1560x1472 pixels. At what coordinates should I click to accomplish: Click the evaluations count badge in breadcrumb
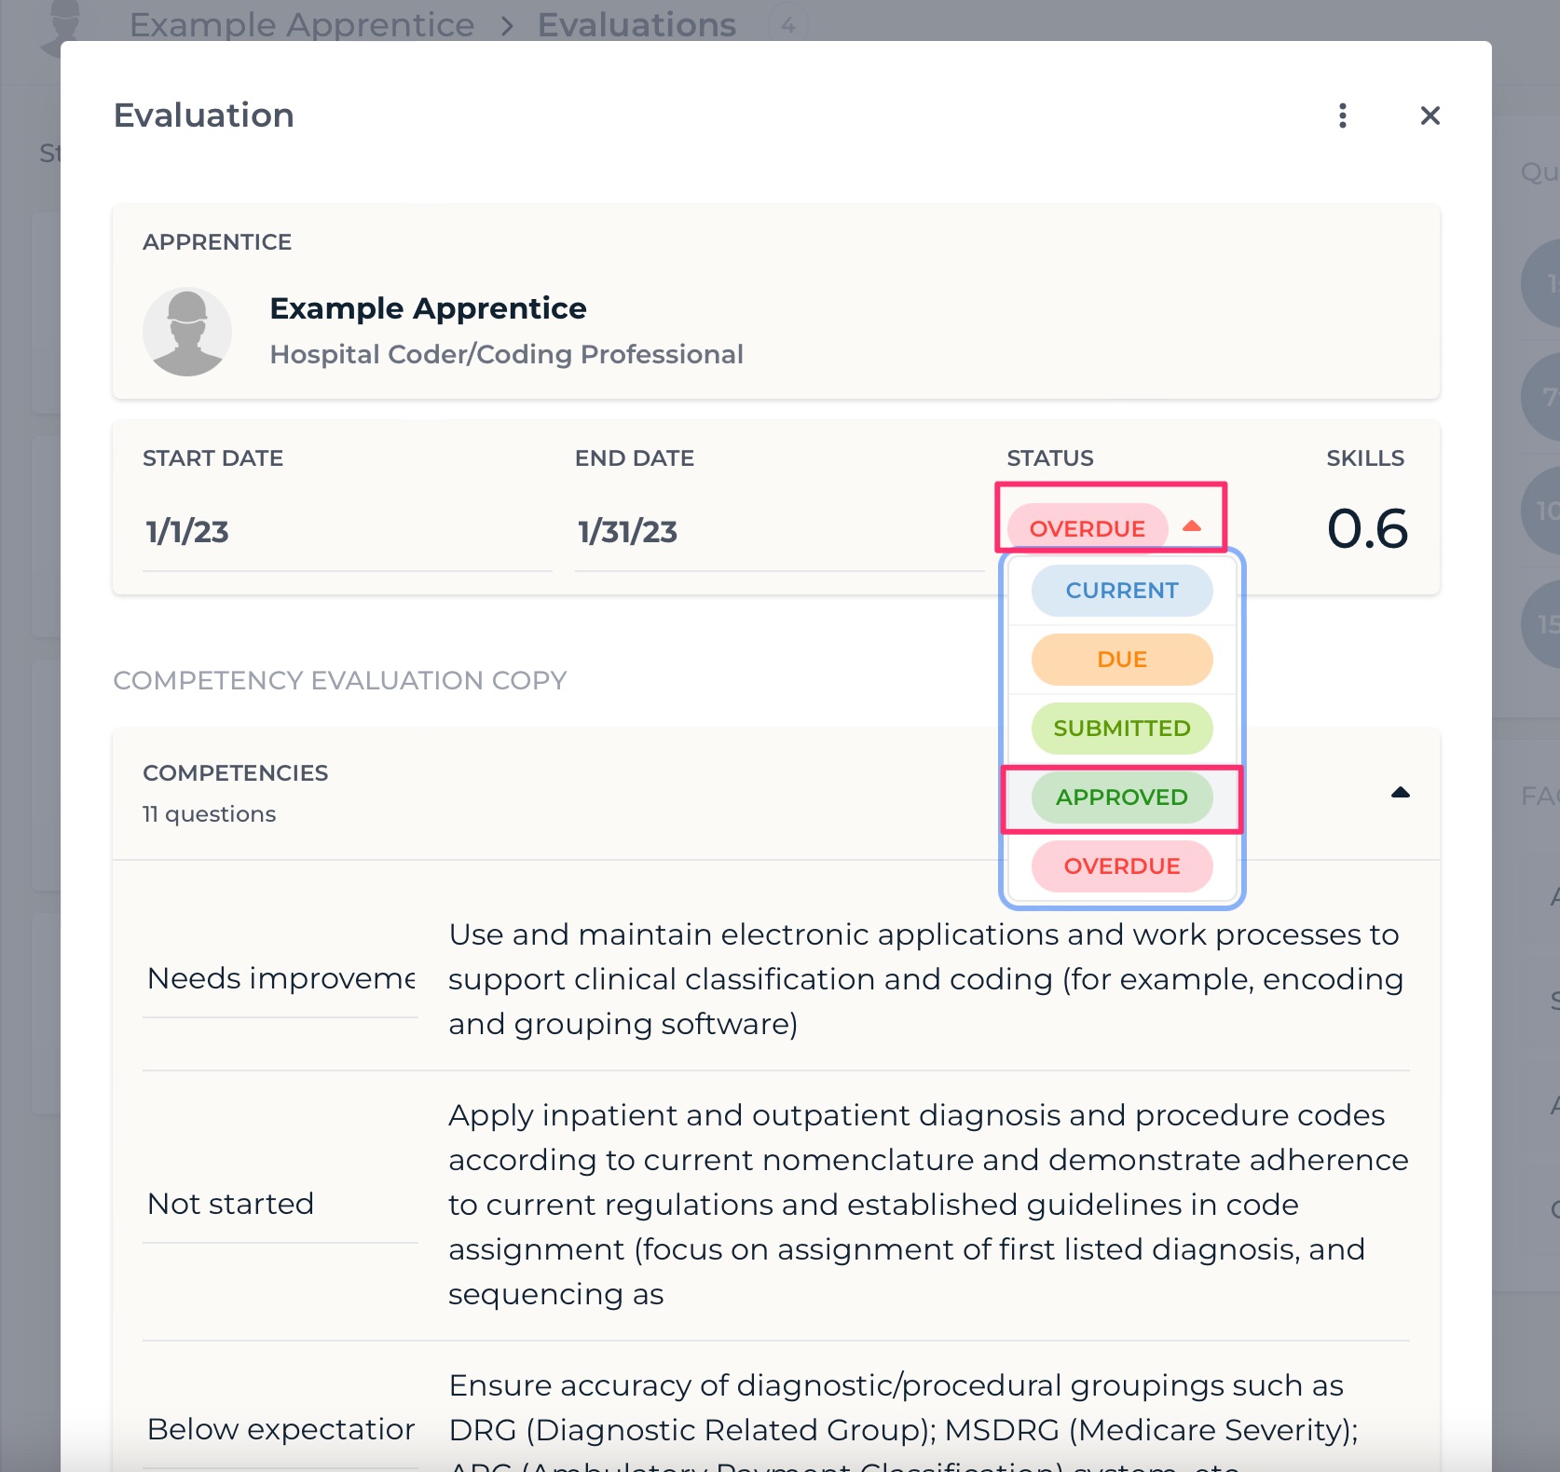(787, 25)
